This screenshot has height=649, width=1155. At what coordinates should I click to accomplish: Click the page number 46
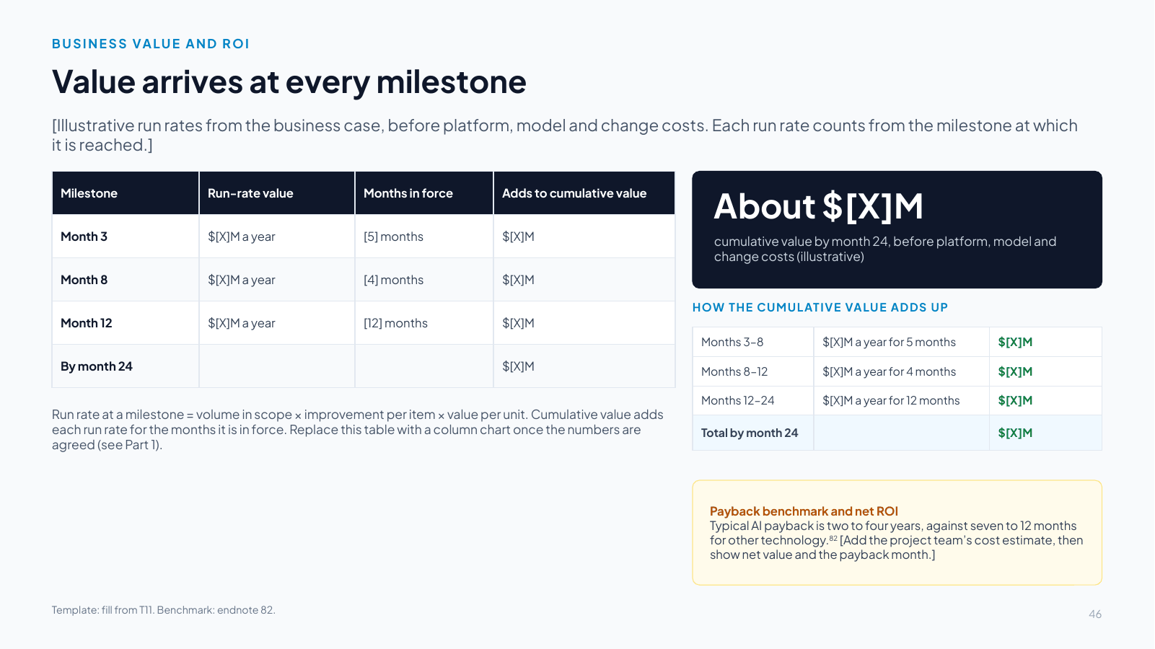point(1095,614)
